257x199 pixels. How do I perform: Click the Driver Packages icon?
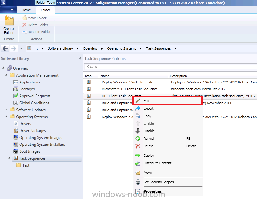pyautogui.click(x=16, y=131)
